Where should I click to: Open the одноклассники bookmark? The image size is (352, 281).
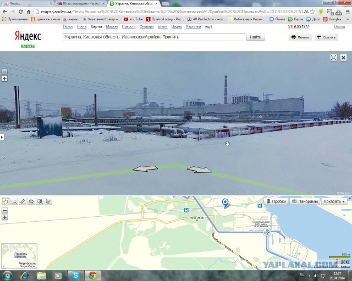tap(46, 19)
